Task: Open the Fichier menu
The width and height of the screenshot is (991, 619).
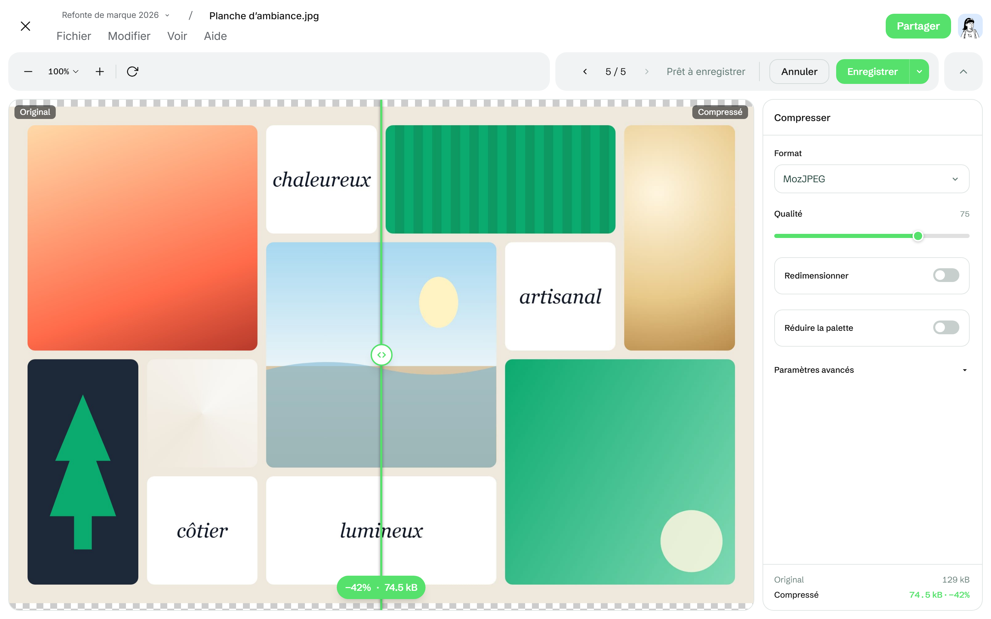Action: pos(74,36)
